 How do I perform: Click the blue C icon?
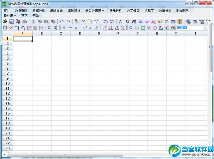pos(131,28)
